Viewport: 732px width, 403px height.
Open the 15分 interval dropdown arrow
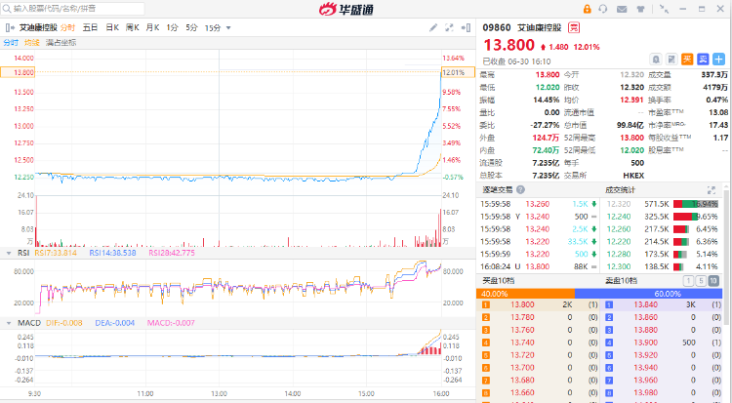click(x=228, y=28)
